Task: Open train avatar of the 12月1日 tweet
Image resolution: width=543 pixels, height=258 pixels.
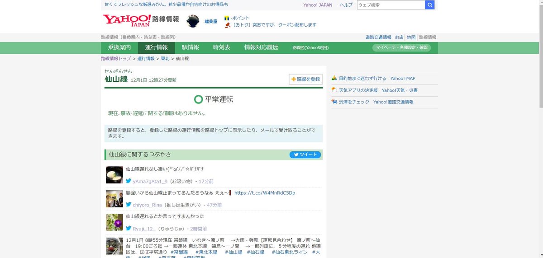Action: 114,246
